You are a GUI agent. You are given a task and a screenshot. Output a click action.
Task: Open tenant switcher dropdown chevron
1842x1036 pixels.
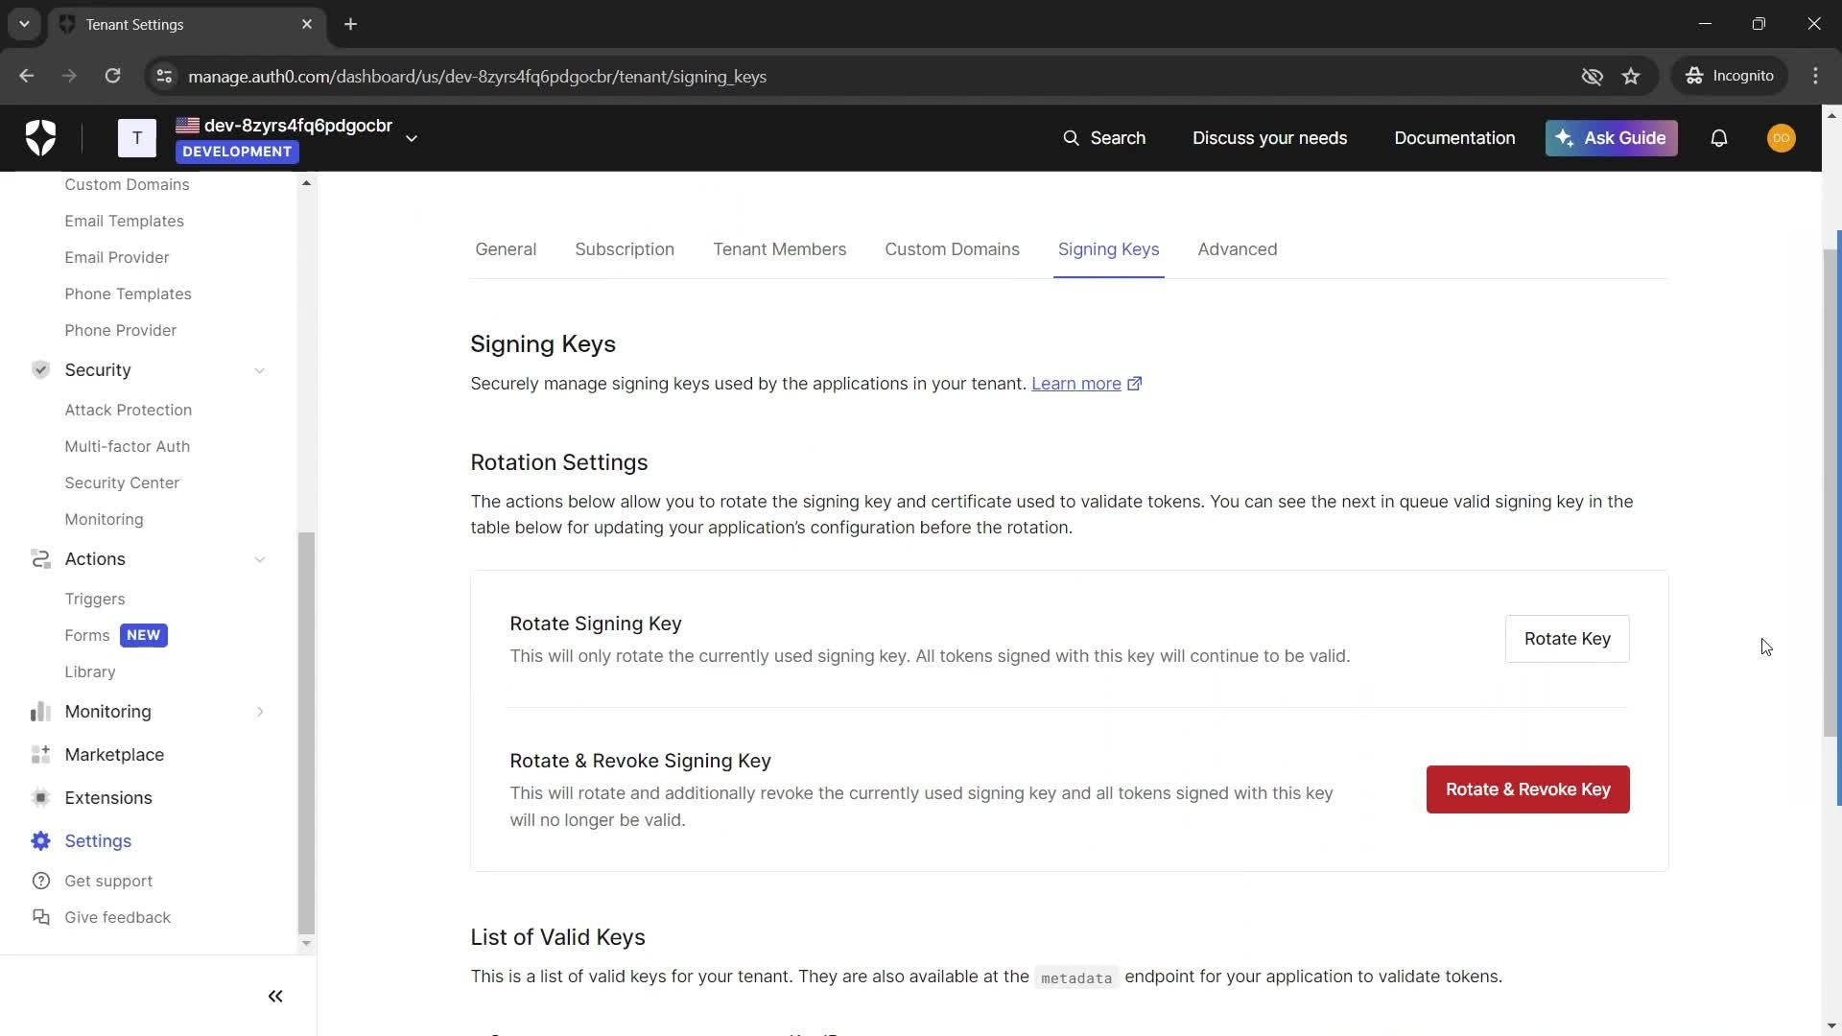tap(412, 139)
